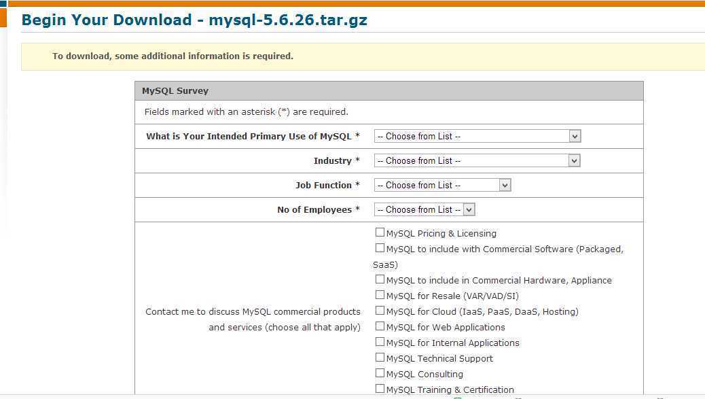The image size is (705, 399).
Task: Select the MySQL for Resale (VAR/VAD/SI) checkbox
Action: [x=380, y=295]
